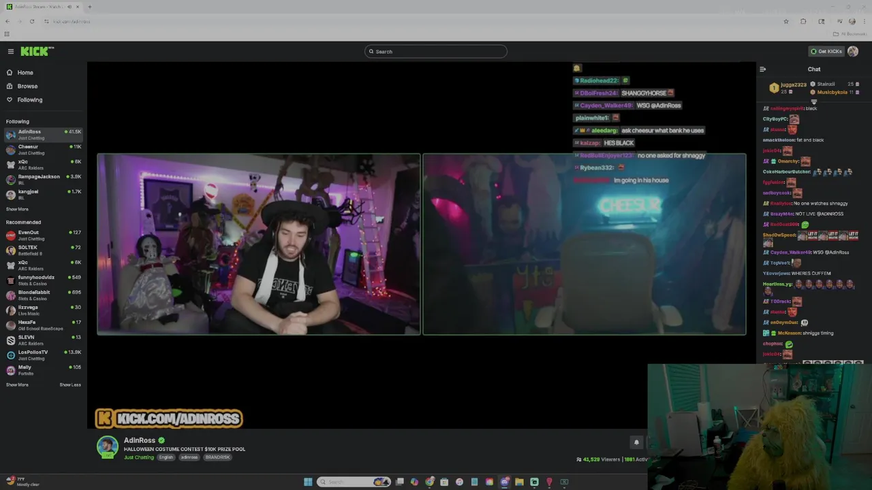Open the user profile avatar menu

(x=853, y=52)
